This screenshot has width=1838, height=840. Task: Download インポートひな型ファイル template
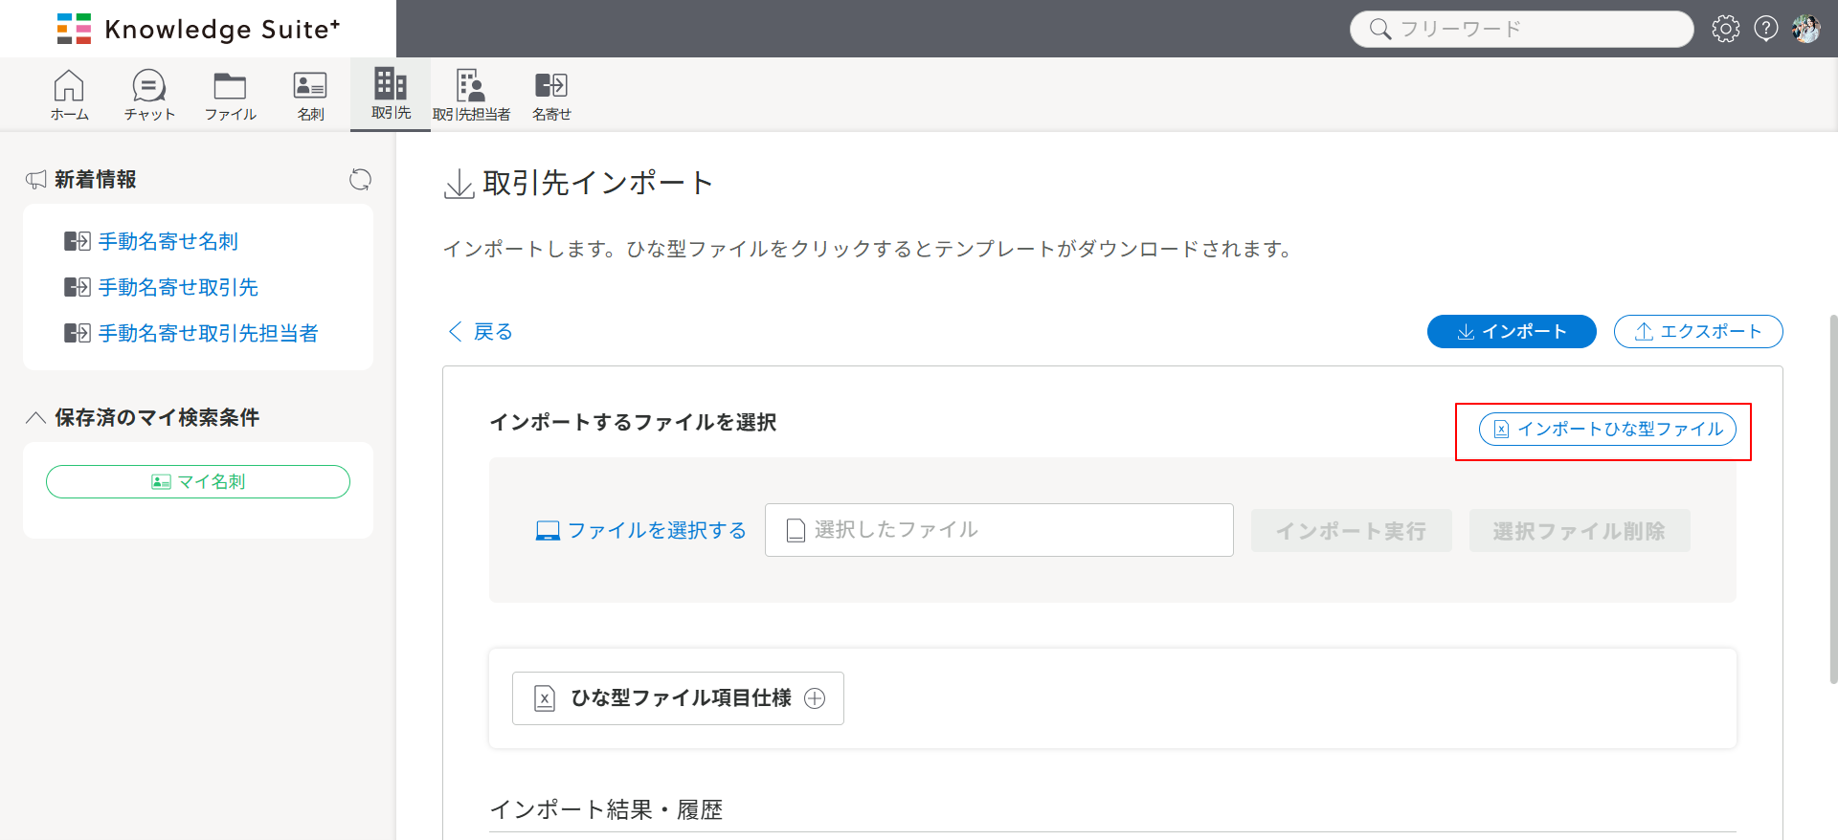click(x=1607, y=429)
